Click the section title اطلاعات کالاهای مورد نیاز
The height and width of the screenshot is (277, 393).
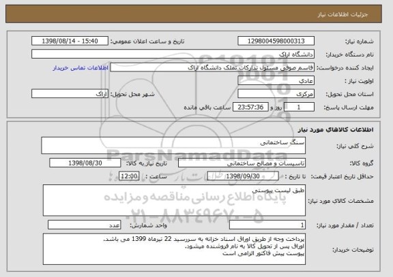click(x=336, y=129)
